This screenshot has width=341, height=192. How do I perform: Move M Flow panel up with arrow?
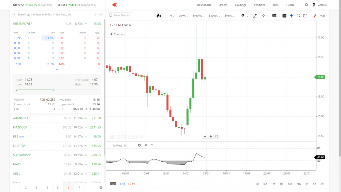[152, 145]
